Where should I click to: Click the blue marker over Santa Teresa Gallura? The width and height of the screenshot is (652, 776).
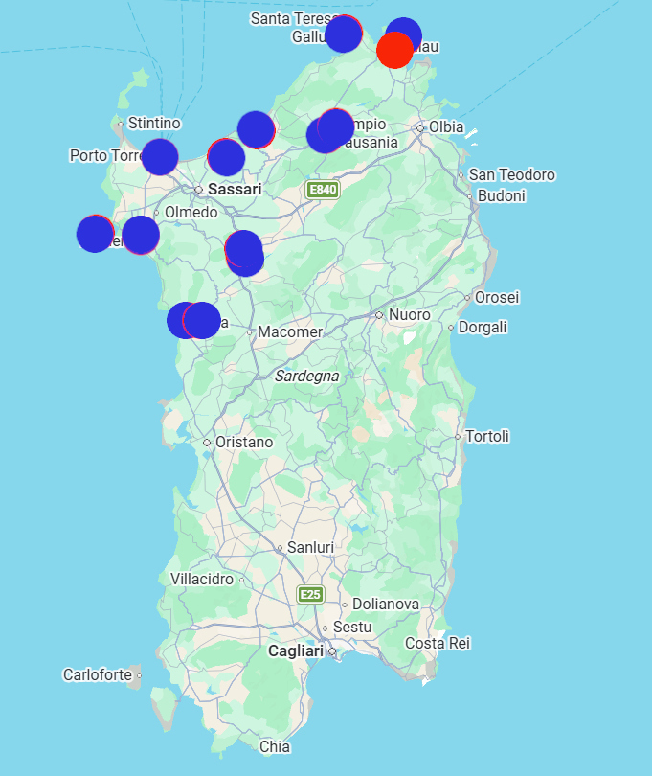pyautogui.click(x=344, y=34)
